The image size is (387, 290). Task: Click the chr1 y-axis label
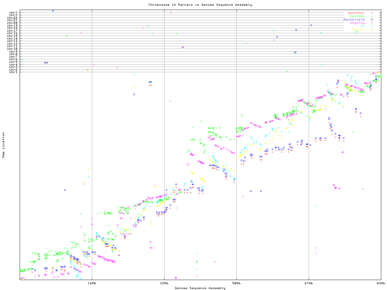pyautogui.click(x=13, y=72)
